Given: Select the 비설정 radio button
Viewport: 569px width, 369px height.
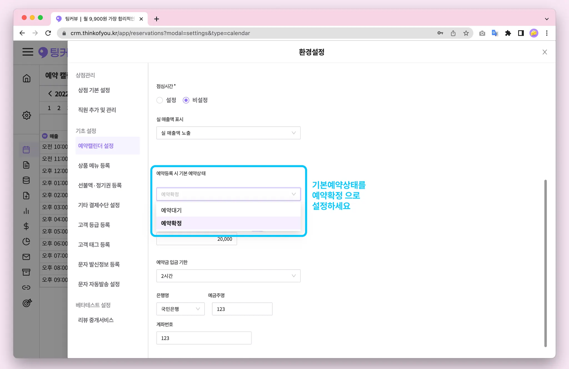Looking at the screenshot, I should (186, 100).
